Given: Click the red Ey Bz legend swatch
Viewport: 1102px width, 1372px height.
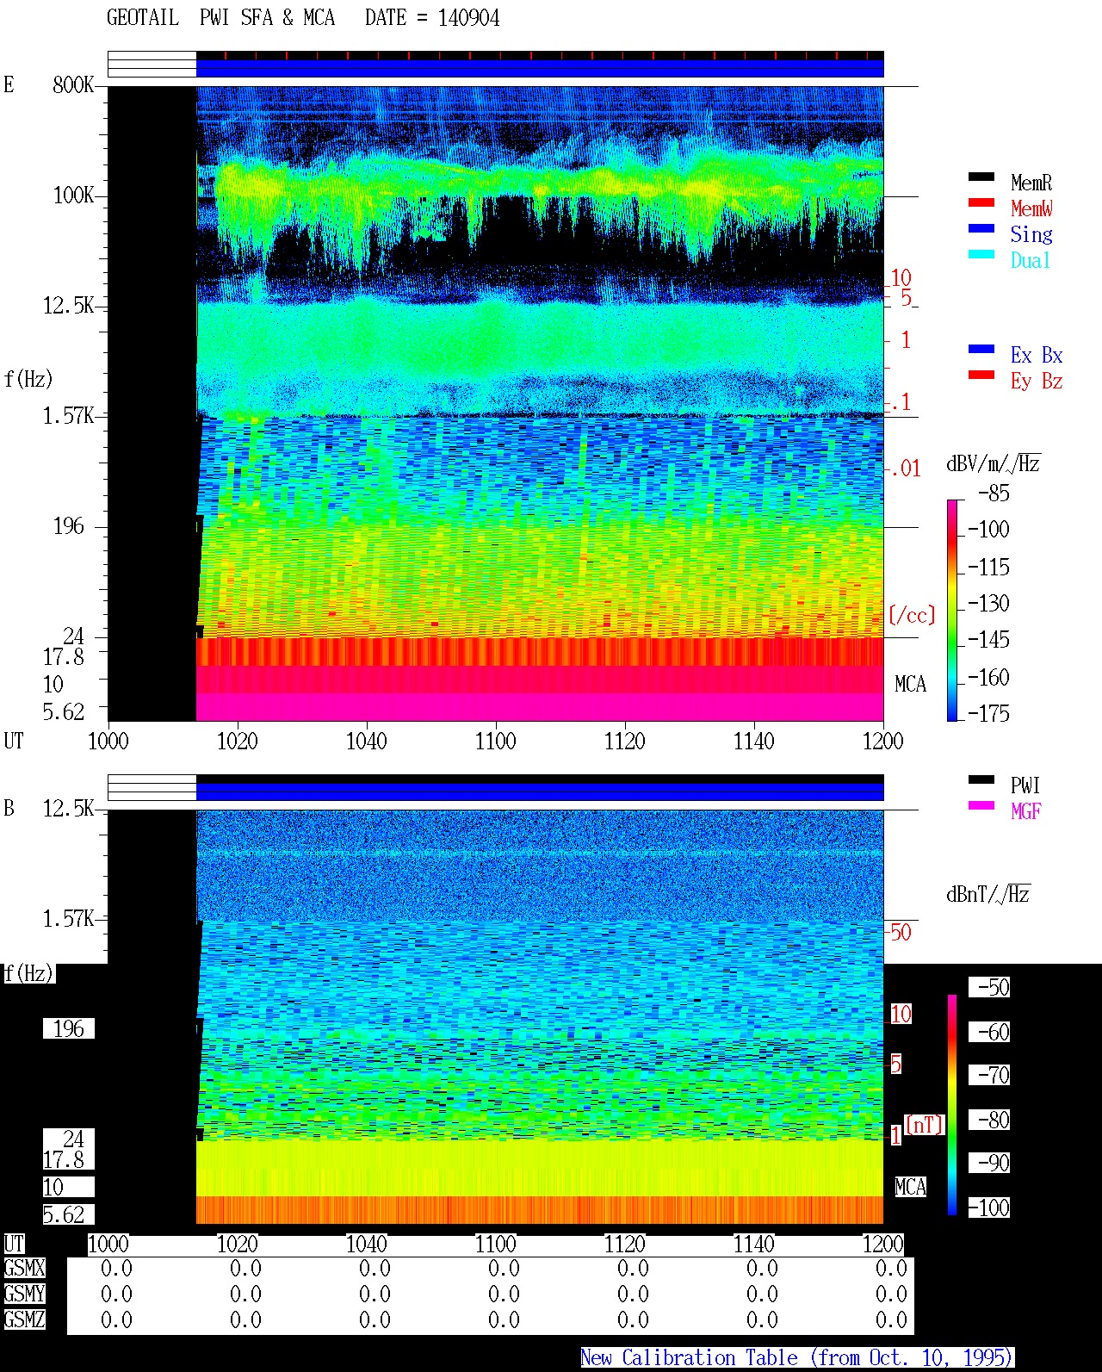Looking at the screenshot, I should pos(981,375).
